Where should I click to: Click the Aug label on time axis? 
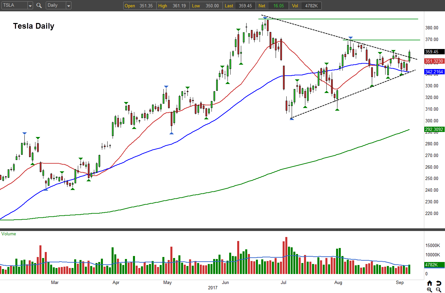click(x=338, y=283)
